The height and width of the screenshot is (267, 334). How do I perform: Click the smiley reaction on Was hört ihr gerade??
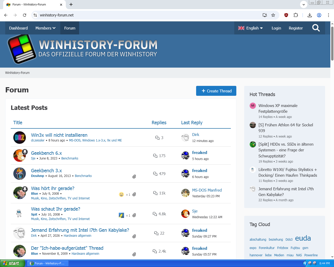point(121,194)
